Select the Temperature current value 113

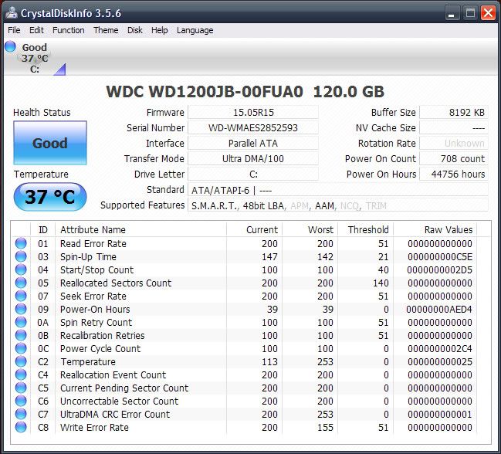(269, 361)
